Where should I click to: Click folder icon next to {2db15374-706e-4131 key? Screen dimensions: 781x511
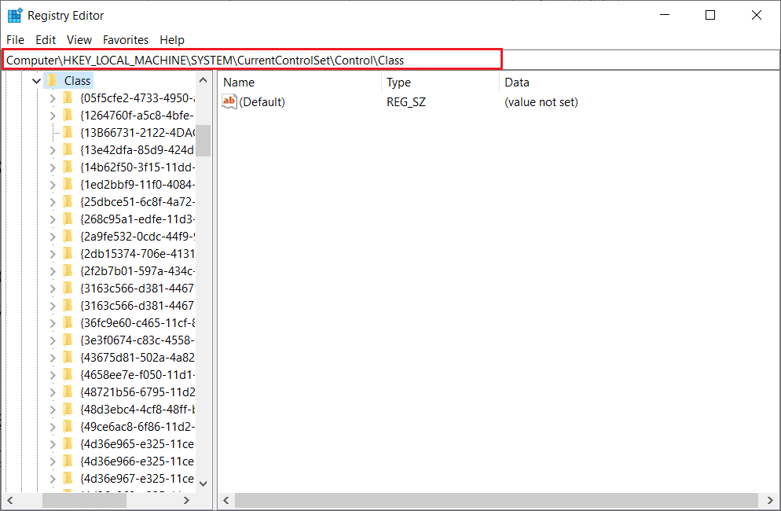pos(68,253)
